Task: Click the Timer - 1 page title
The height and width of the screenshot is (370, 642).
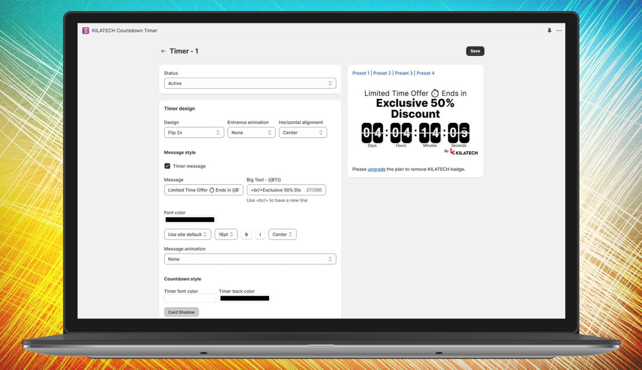Action: (184, 51)
